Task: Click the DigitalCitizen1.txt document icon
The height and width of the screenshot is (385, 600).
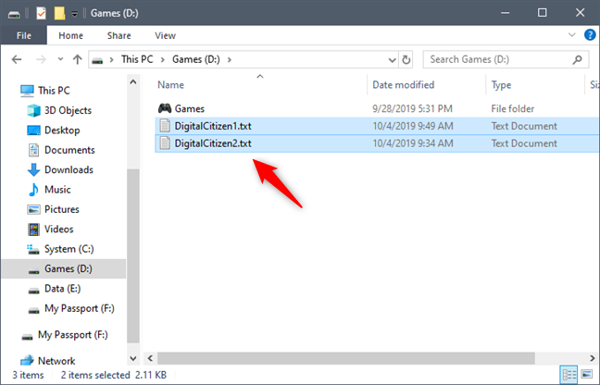Action: pos(165,126)
